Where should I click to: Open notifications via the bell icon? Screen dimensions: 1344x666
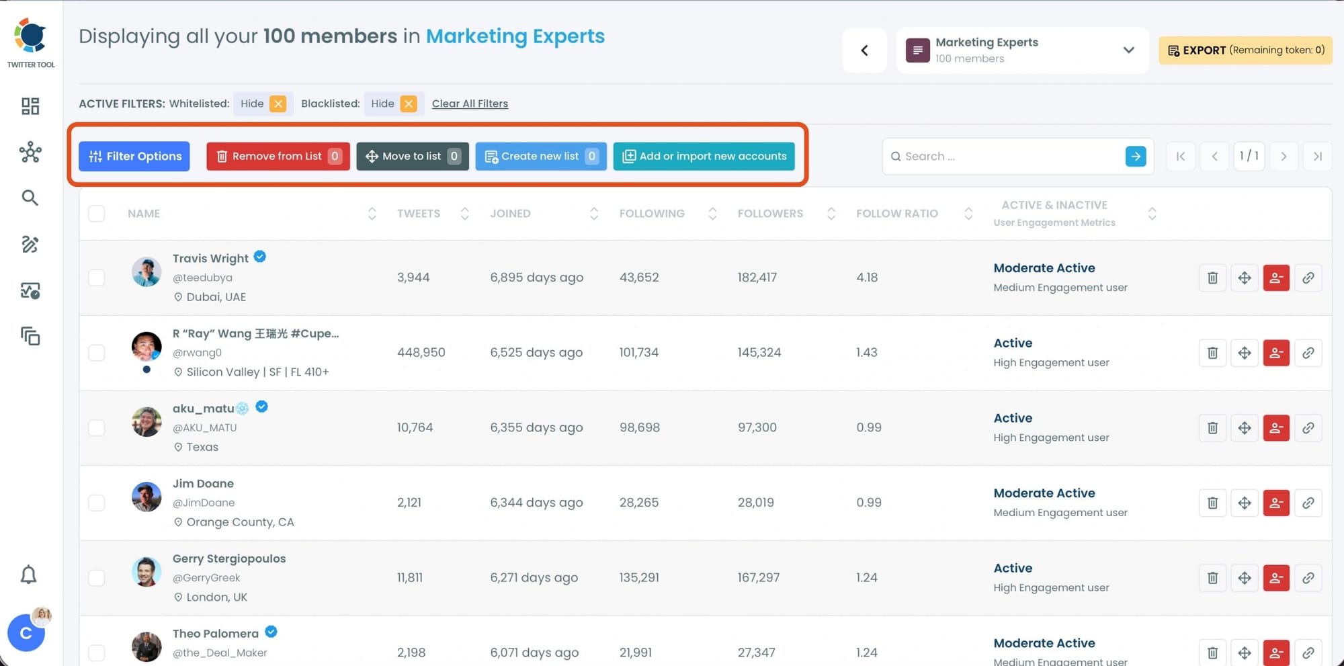click(x=30, y=575)
